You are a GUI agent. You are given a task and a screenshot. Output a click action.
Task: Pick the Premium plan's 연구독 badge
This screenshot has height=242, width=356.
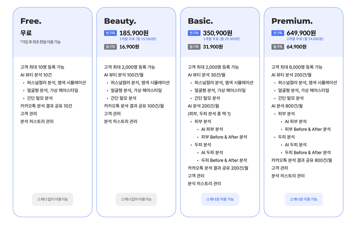[278, 33]
